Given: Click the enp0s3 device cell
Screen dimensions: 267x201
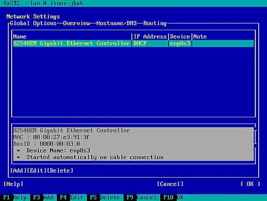Looking at the screenshot, I should (x=180, y=43).
